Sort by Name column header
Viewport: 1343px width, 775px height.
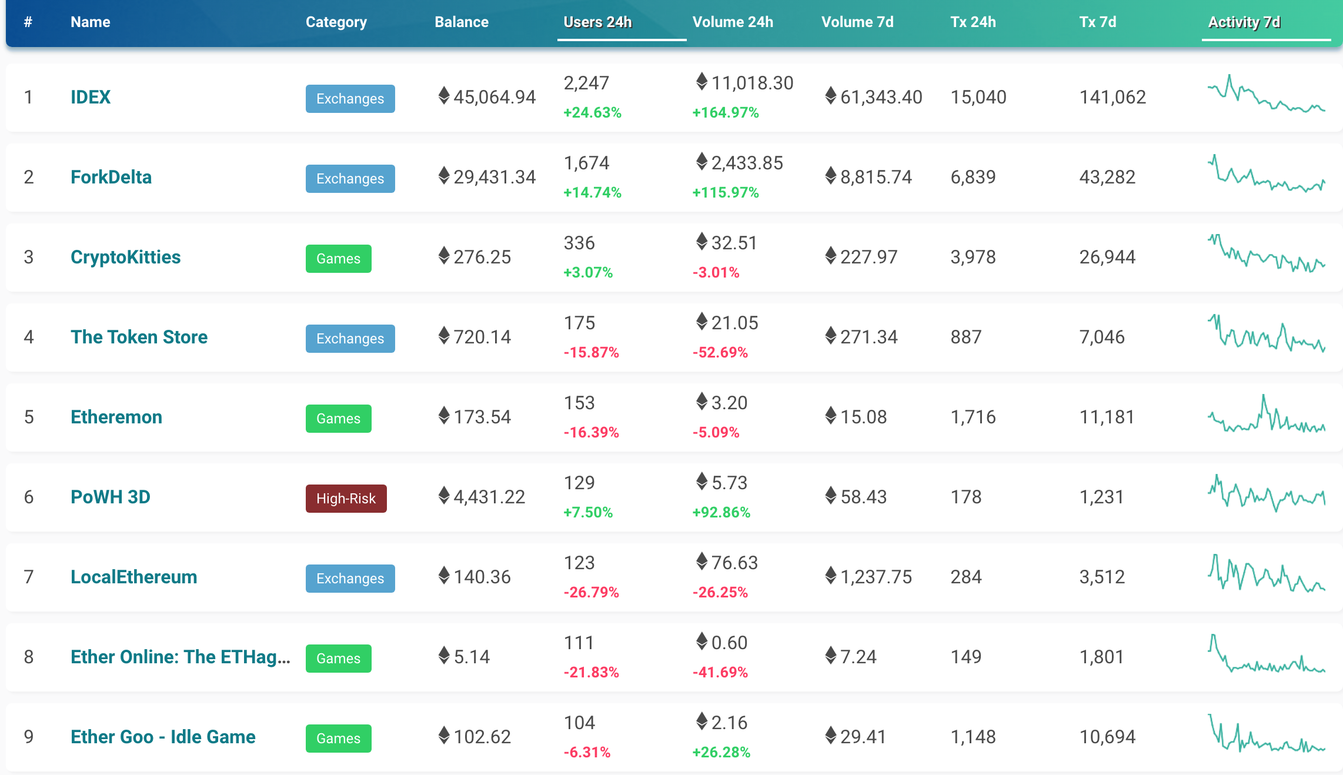(x=91, y=22)
